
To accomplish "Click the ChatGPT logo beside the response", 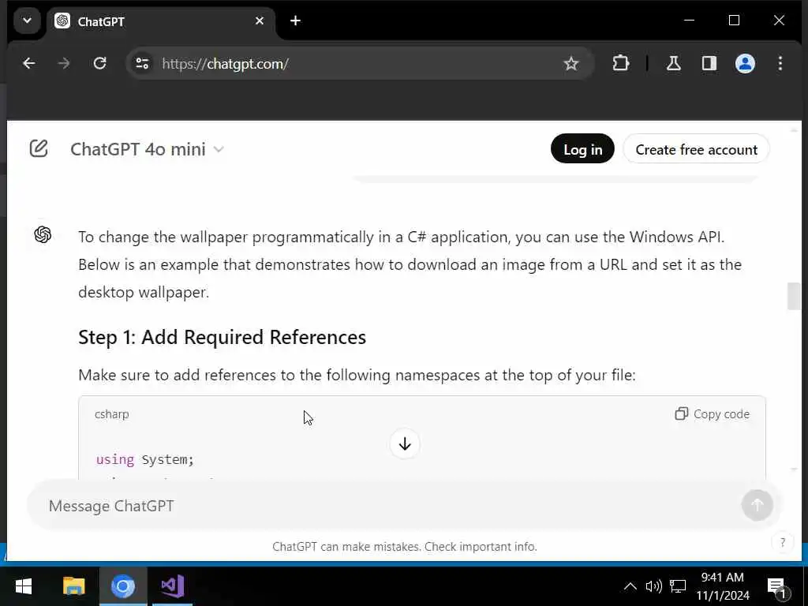I will click(43, 234).
